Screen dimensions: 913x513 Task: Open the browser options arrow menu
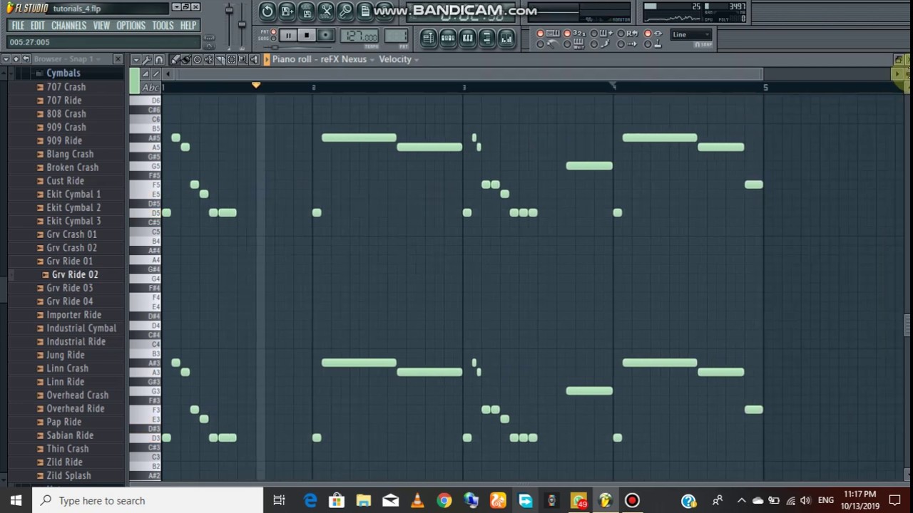[x=6, y=59]
